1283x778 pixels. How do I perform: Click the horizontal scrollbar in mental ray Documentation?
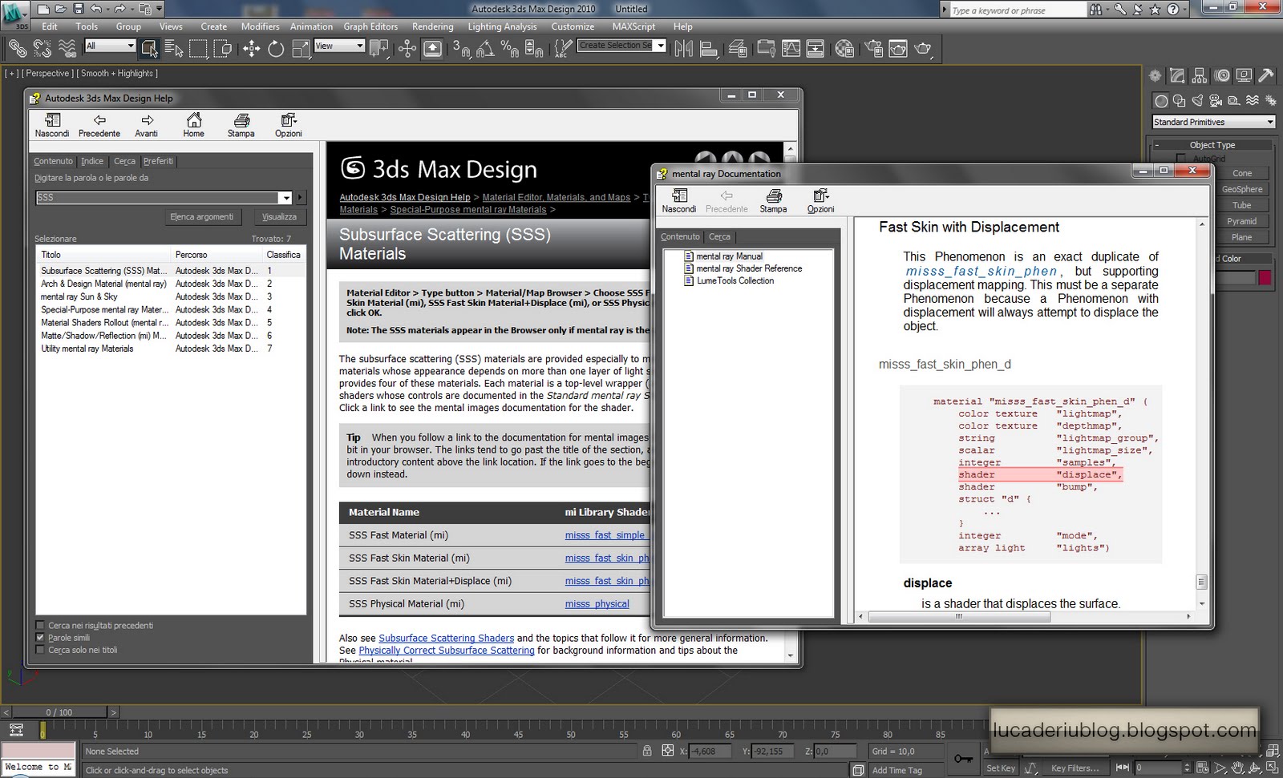[x=958, y=617]
